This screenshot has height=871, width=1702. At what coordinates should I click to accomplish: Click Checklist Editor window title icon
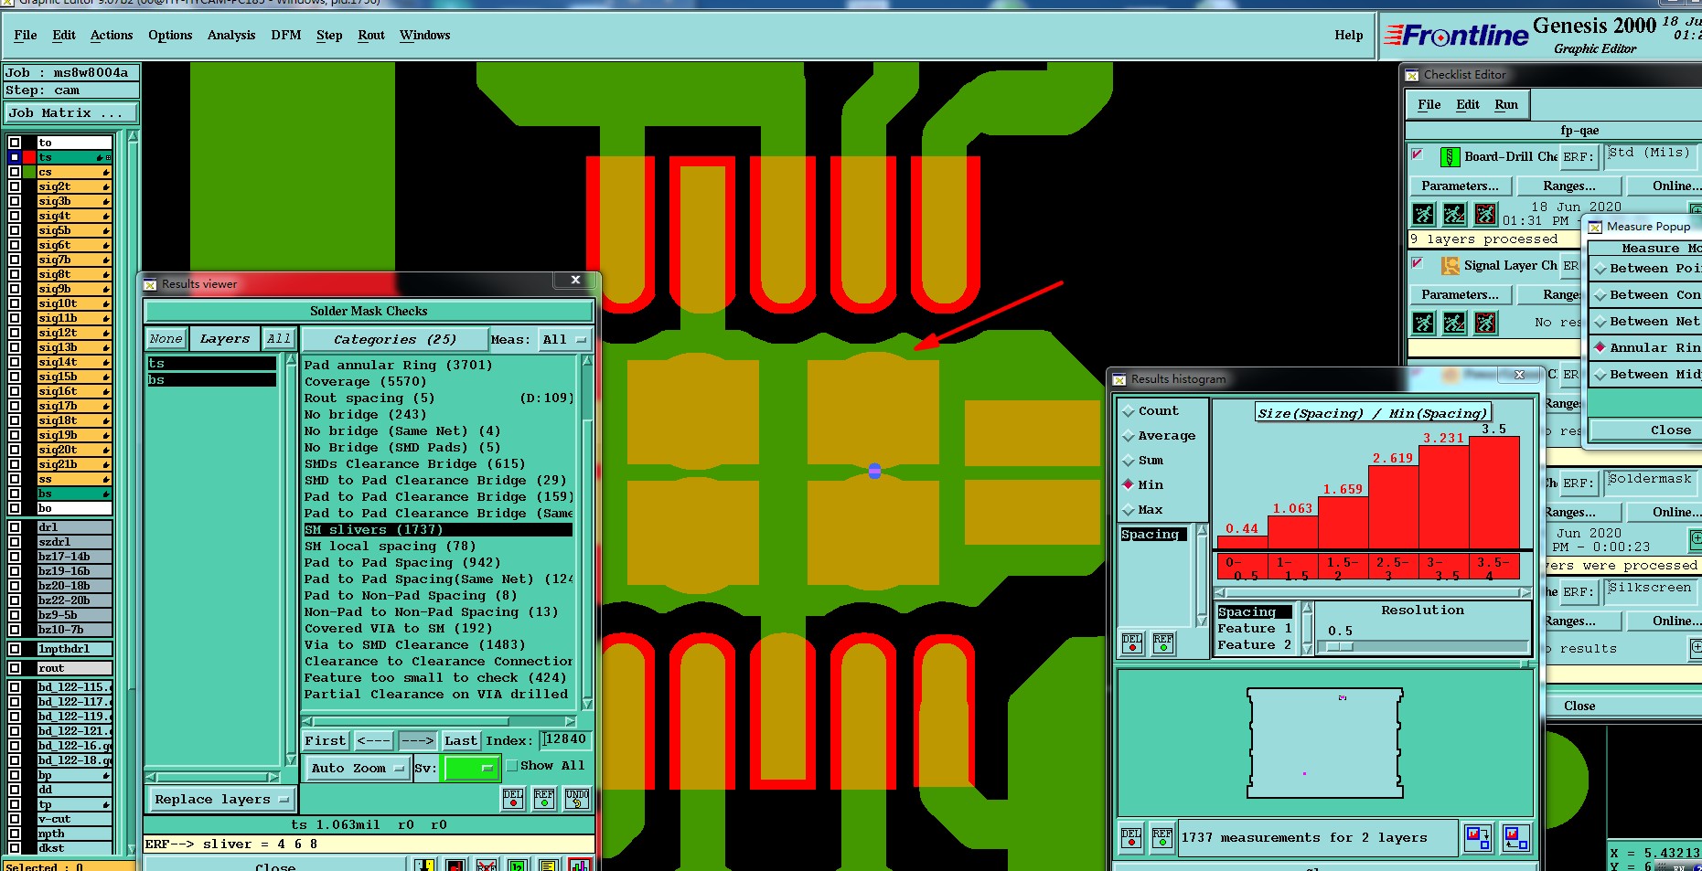pos(1413,75)
